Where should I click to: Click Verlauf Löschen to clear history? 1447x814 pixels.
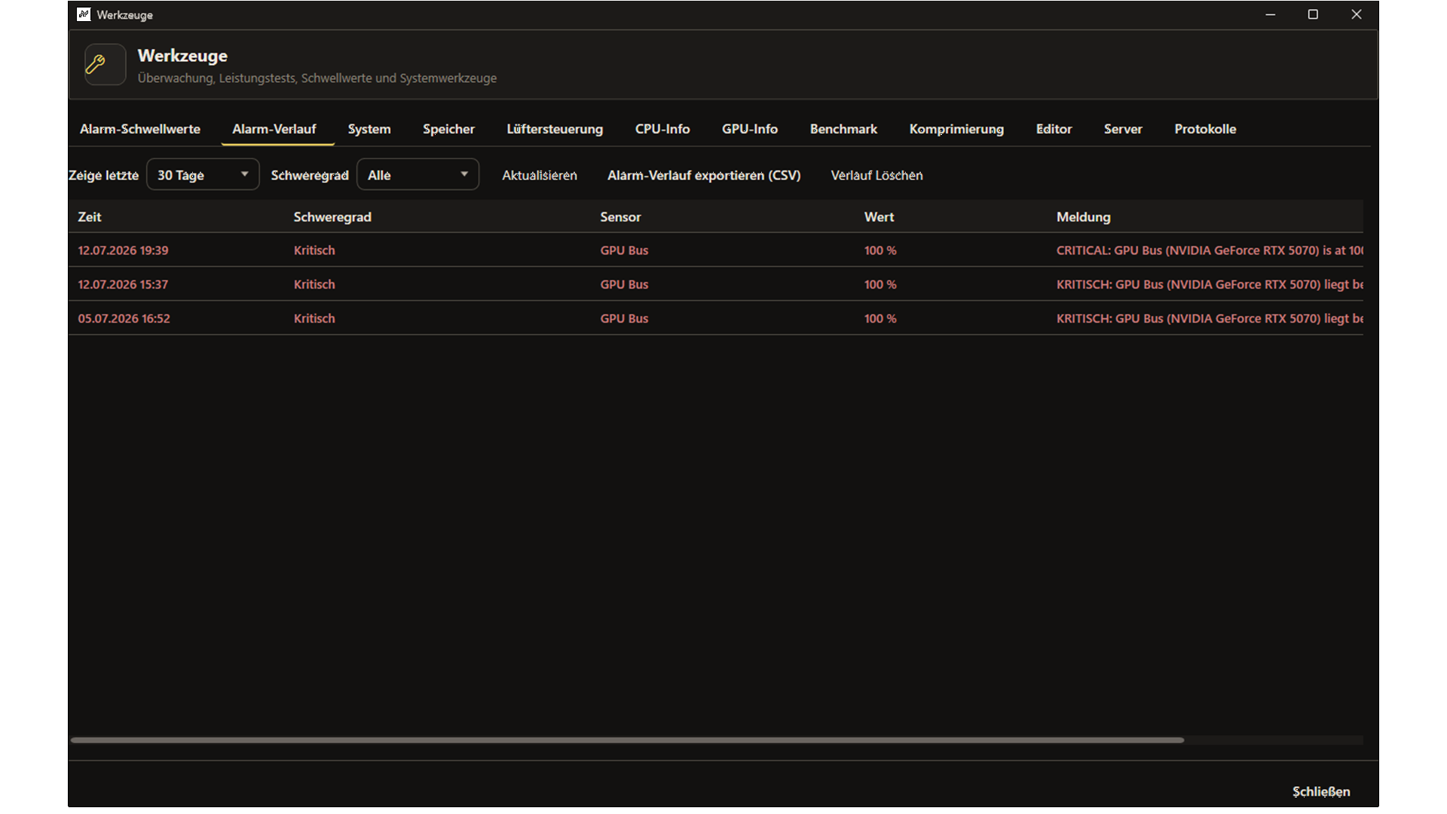pos(876,175)
